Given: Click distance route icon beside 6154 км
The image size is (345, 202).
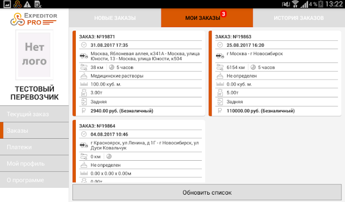Looking at the screenshot, I should (x=220, y=67).
